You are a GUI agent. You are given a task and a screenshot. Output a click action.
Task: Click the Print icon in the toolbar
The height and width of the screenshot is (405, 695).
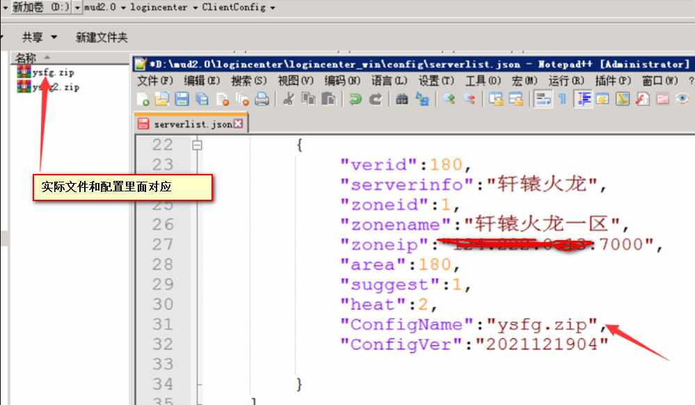tap(262, 100)
